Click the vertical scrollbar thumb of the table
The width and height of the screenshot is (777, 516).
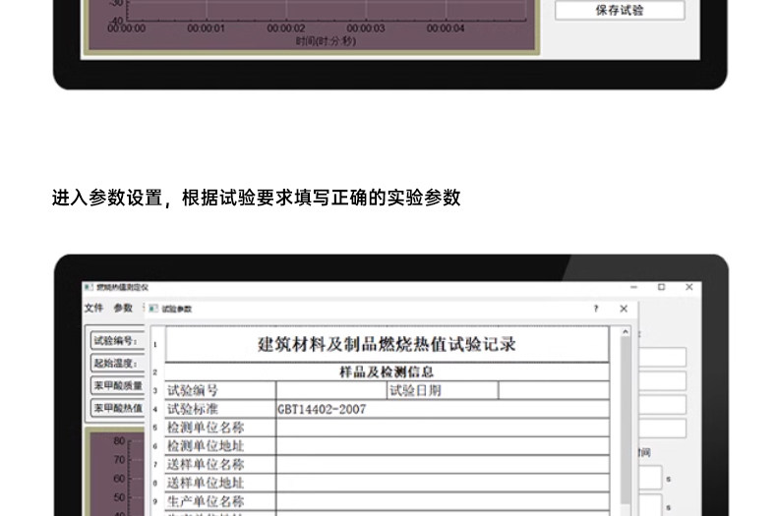626,420
